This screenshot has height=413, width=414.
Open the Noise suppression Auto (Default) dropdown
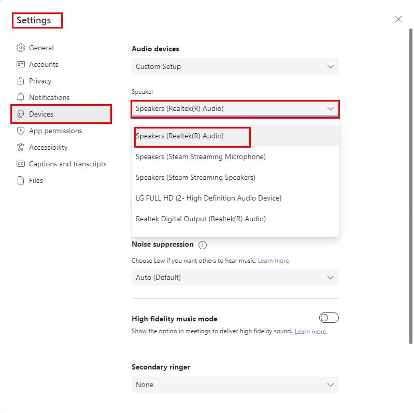[235, 277]
